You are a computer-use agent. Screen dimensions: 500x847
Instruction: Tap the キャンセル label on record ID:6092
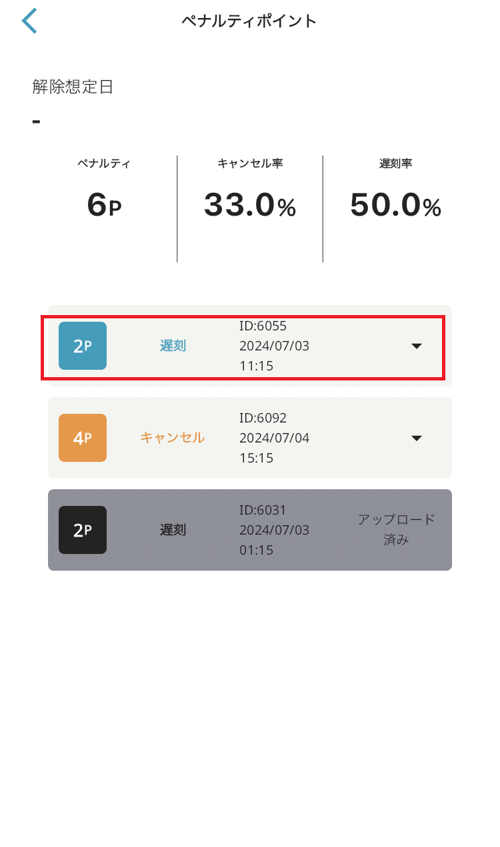(173, 438)
